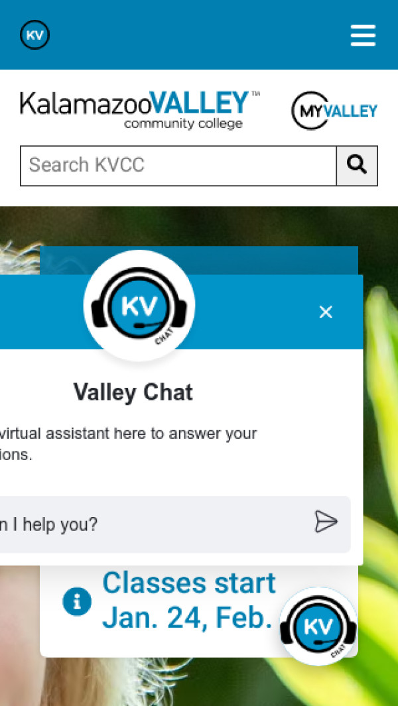Viewport: 398px width, 706px height.
Task: Click the Valley Chat heading
Action: (x=133, y=392)
